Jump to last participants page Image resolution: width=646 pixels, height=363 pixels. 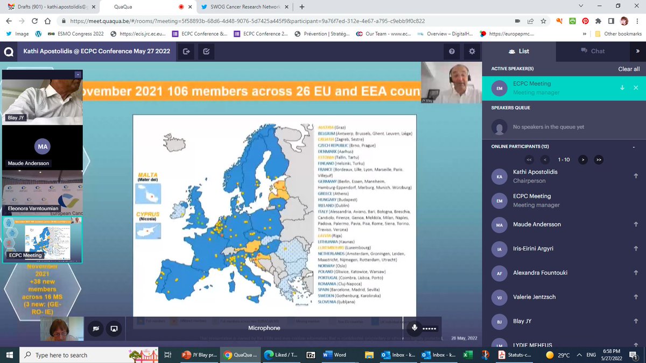599,160
